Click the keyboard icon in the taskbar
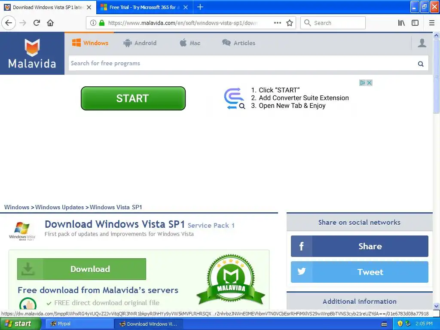This screenshot has height=330, width=440. coord(384,324)
